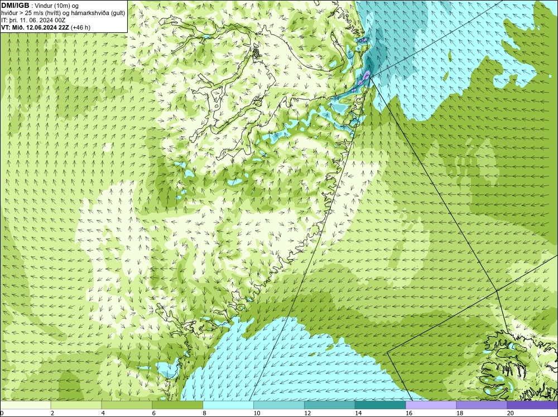Click the legend scale label '20'
Image resolution: width=558 pixels, height=417 pixels.
(x=511, y=413)
